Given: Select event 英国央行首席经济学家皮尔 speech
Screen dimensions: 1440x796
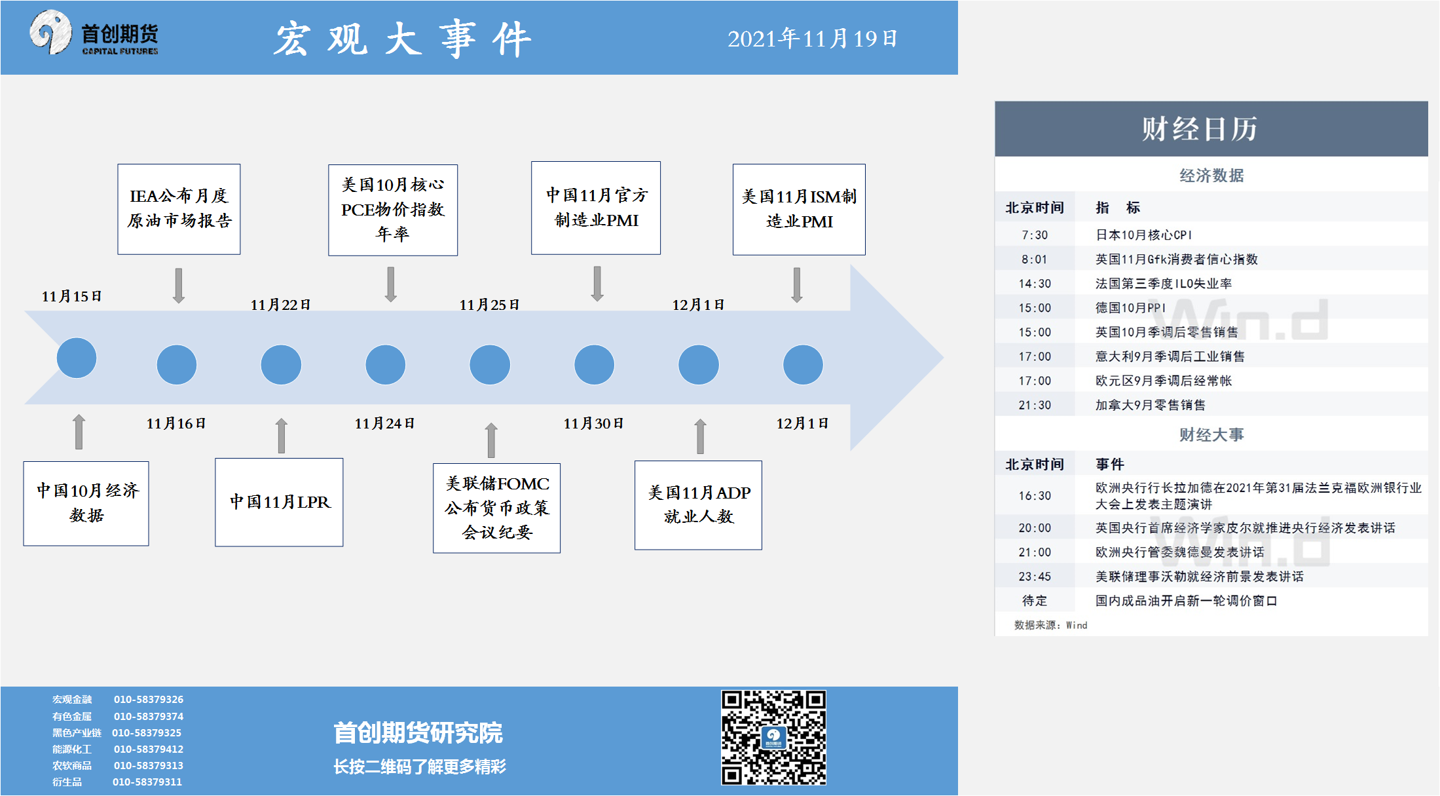Looking at the screenshot, I should tap(1211, 527).
